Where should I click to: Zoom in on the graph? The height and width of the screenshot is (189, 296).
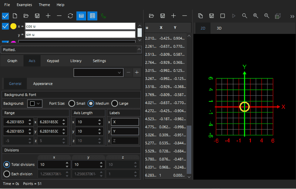point(255,16)
